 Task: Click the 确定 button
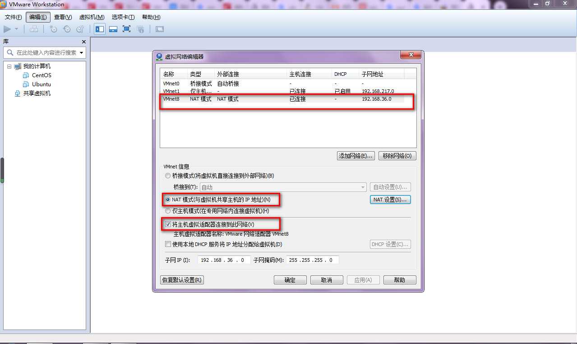coord(290,280)
